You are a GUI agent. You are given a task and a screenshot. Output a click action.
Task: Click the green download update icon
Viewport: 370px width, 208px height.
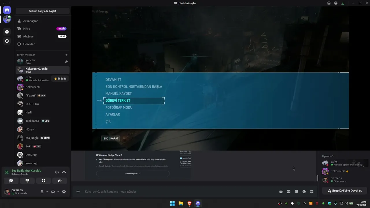click(x=343, y=3)
